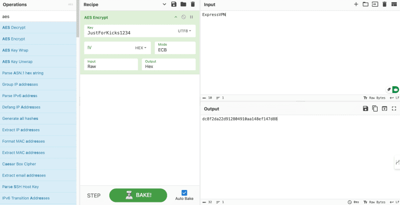Choose Extract MAC addresses operation

point(38,153)
